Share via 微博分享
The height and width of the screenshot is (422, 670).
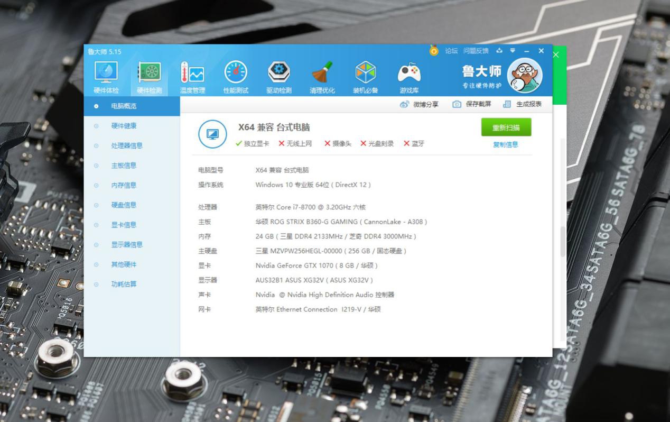tap(420, 104)
